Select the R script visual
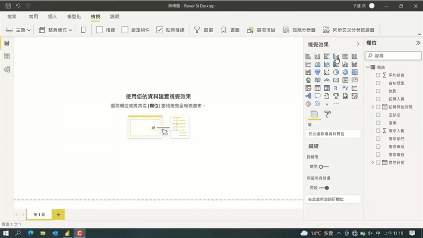The width and height of the screenshot is (423, 238). 336,88
